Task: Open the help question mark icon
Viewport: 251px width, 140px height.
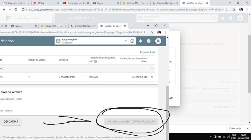Action: (x=148, y=41)
